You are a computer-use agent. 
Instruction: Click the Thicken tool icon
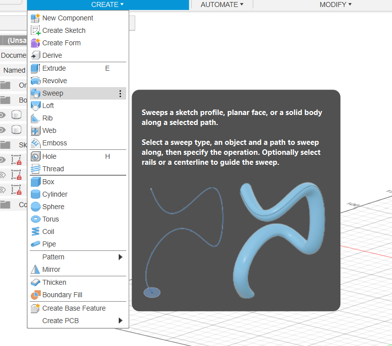(x=35, y=282)
